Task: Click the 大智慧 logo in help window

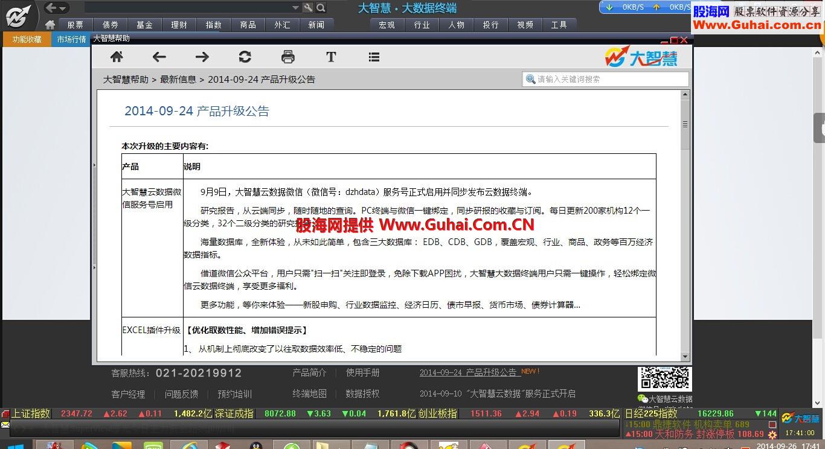Action: point(641,57)
